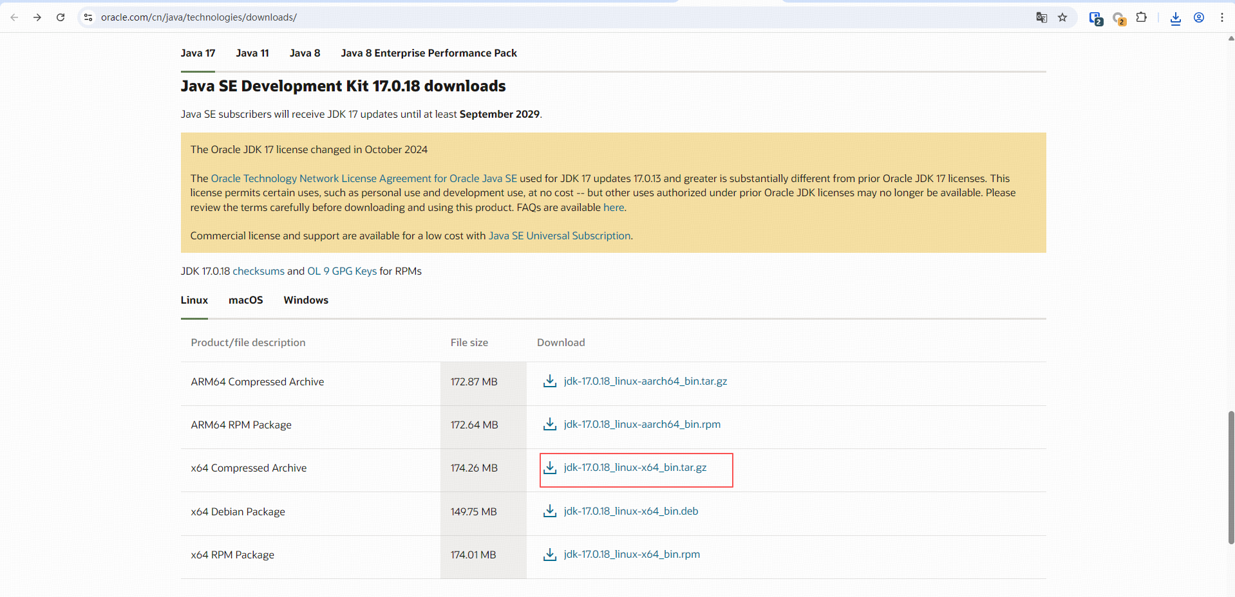Open the FAQs 'here' link
Viewport: 1235px width, 597px height.
[614, 208]
